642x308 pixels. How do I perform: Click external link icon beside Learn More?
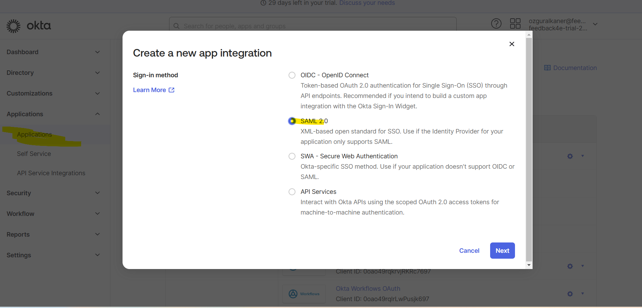pos(172,90)
